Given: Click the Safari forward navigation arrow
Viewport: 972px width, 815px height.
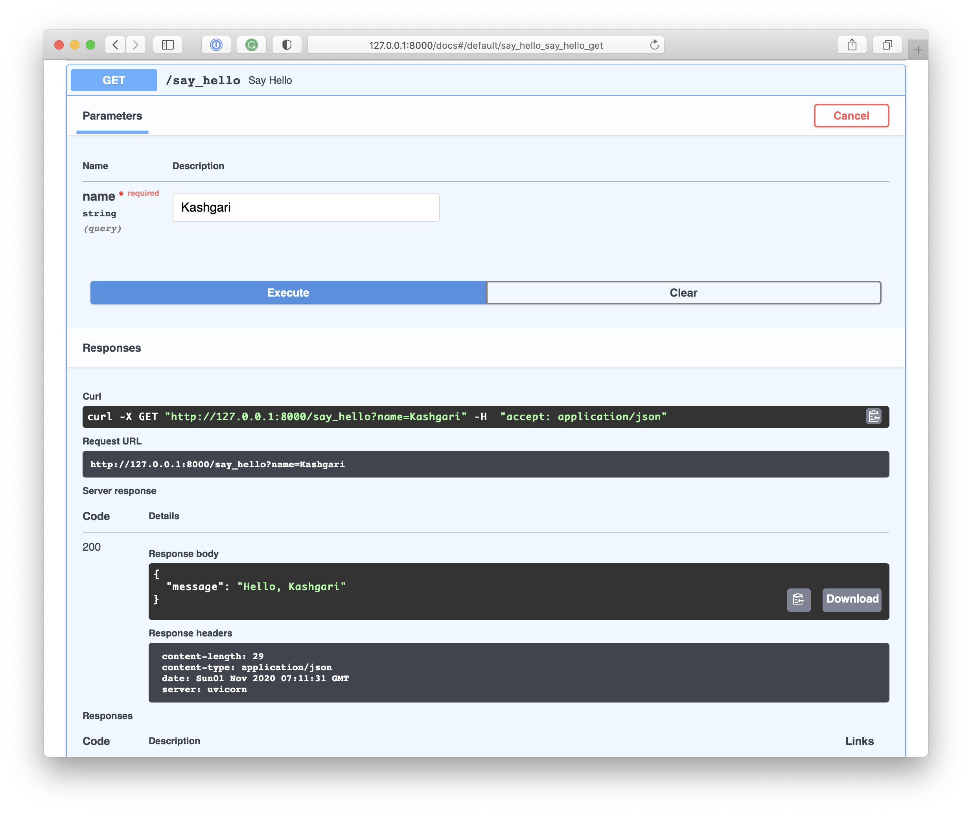Looking at the screenshot, I should click(136, 45).
